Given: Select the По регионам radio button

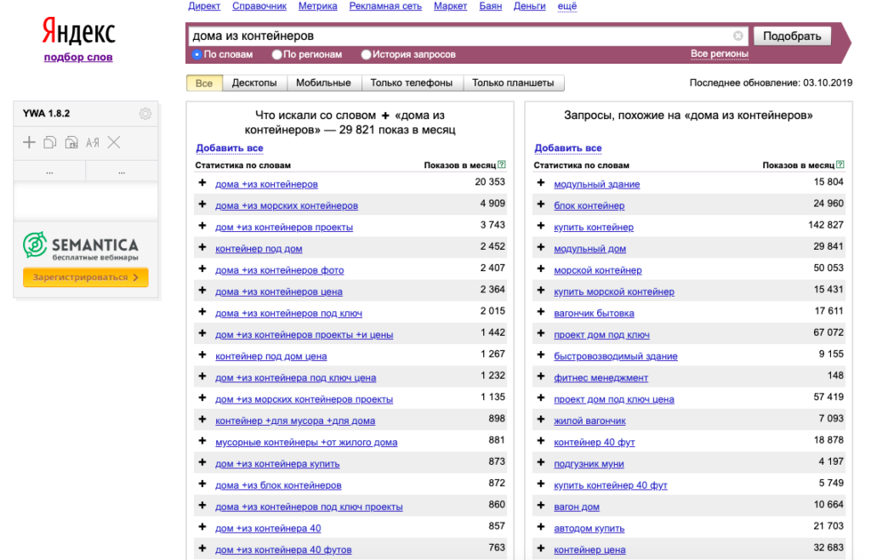Looking at the screenshot, I should [x=276, y=54].
